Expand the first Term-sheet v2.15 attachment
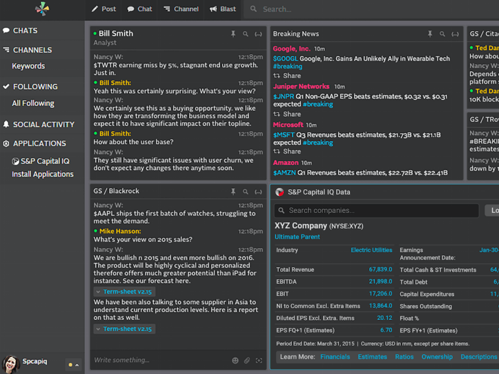This screenshot has width=499, height=374. (x=123, y=292)
